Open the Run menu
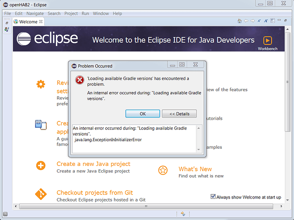Screen dimensions: 294x220 click(85, 14)
